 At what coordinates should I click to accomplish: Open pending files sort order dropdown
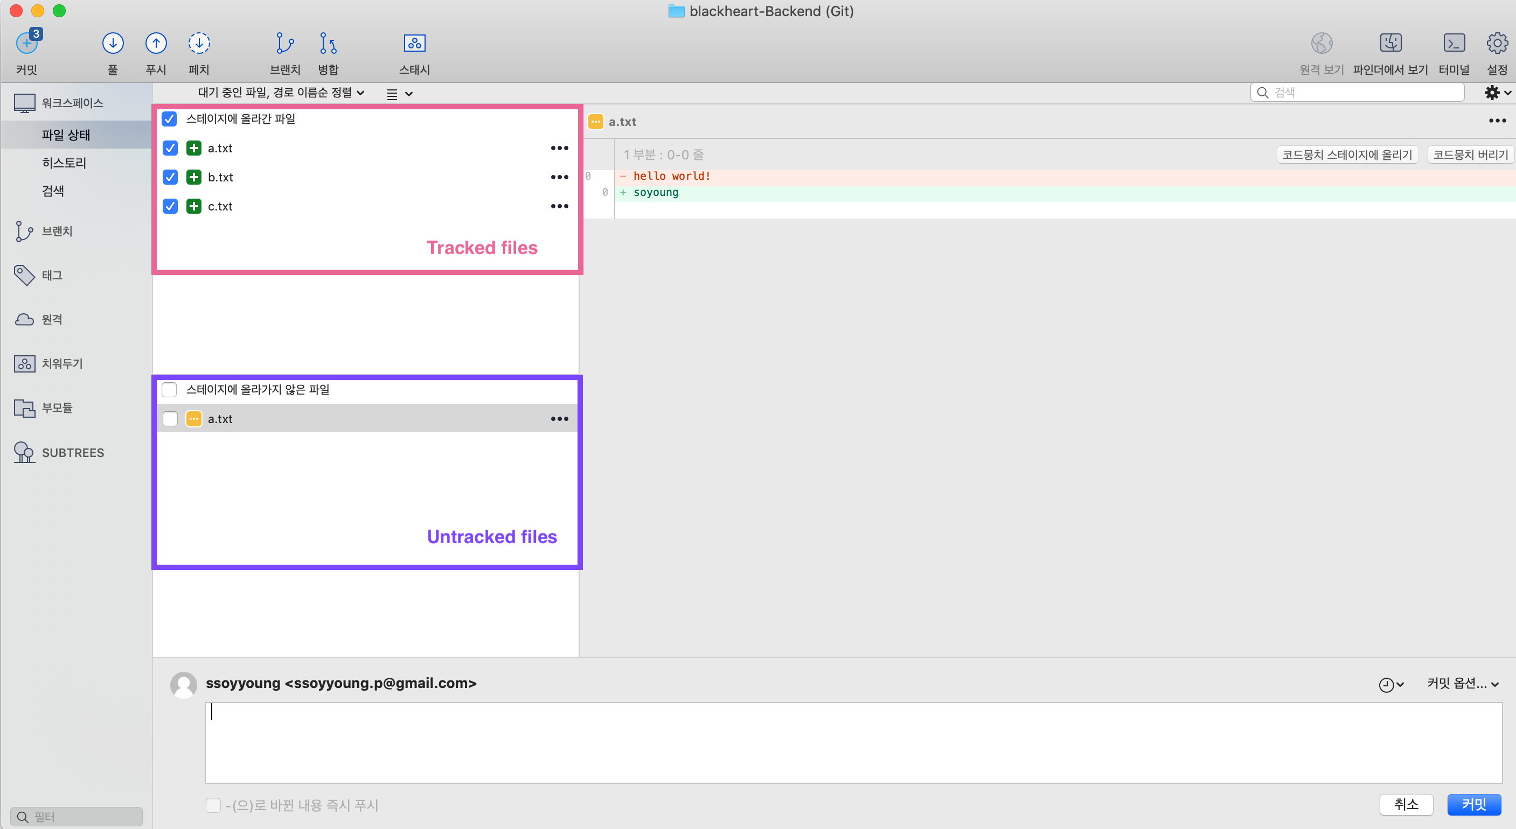pos(281,93)
